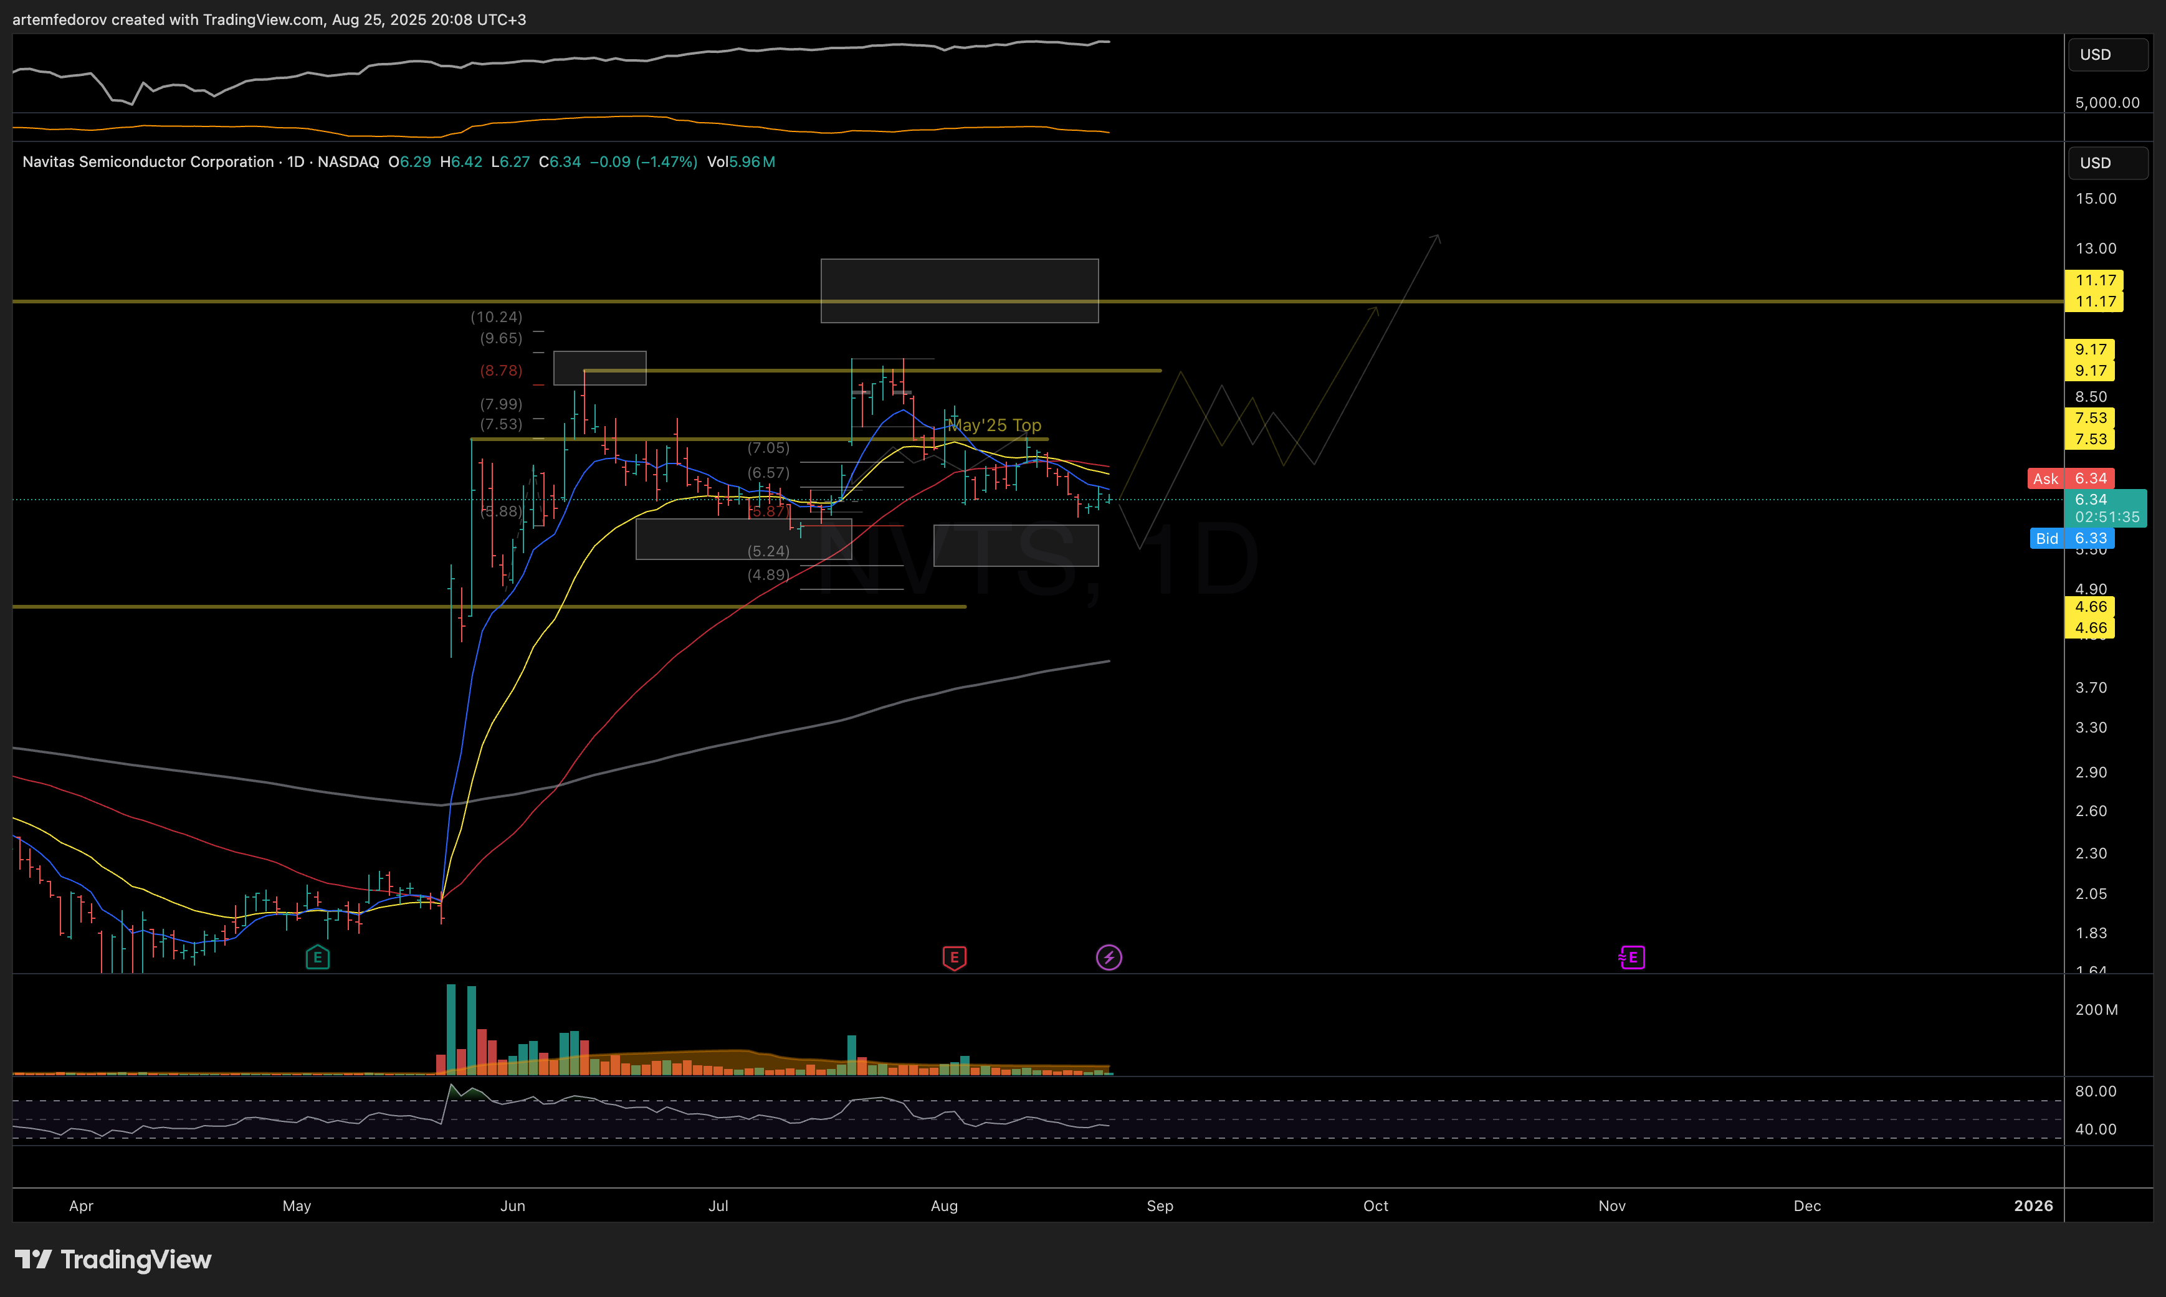
Task: Click the magenta upcoming earnings E marker
Action: [x=1631, y=957]
